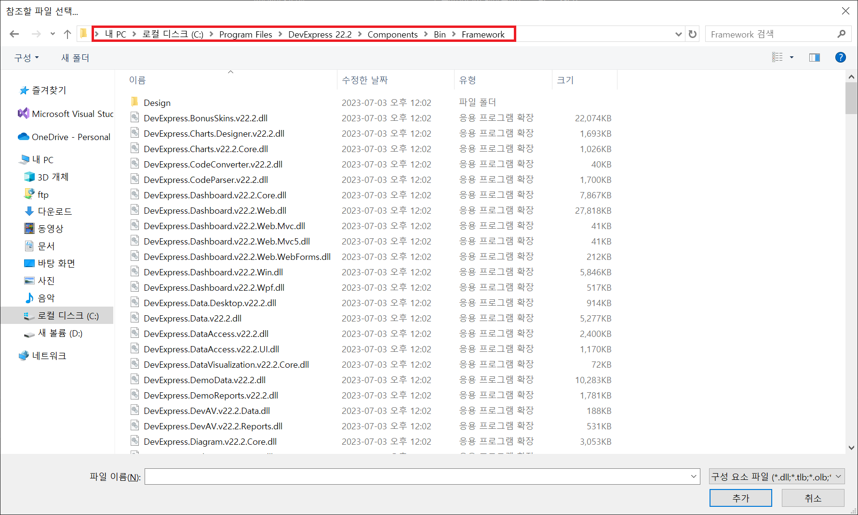Select 새 볼륨 (D:) drive

[54, 333]
